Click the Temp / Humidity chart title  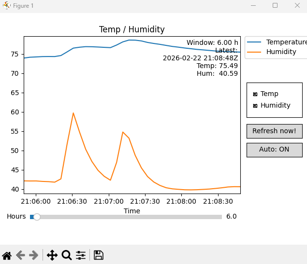click(132, 29)
